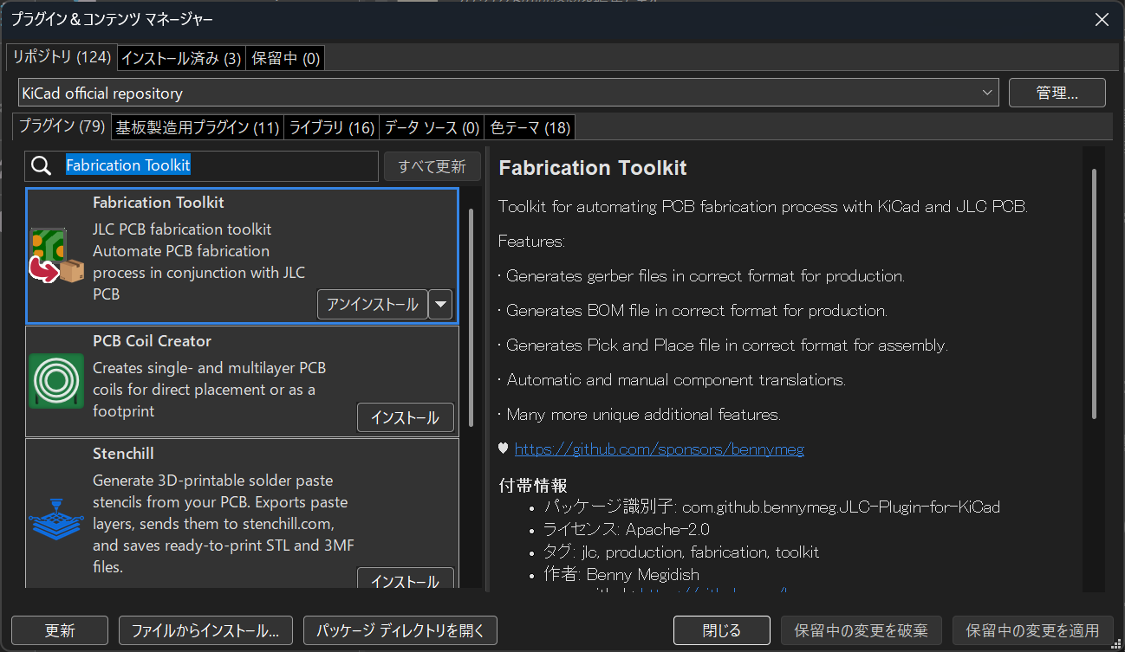Click the Stenchill plugin icon
1125x652 pixels.
pos(56,520)
